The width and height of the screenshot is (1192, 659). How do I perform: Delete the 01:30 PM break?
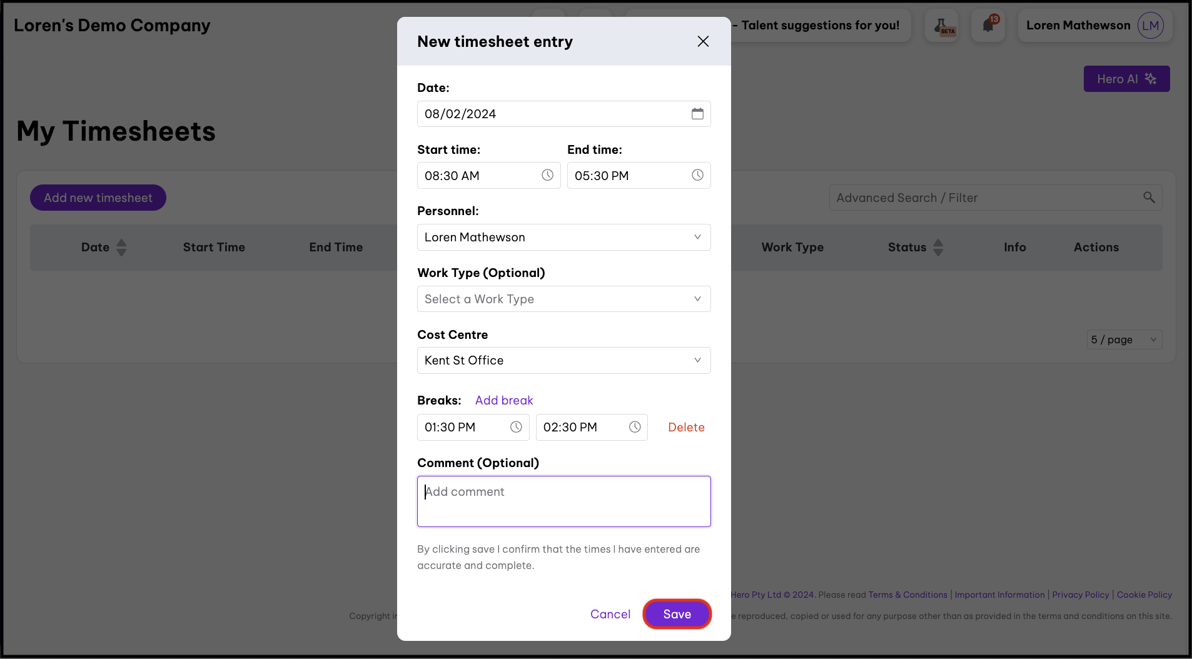[x=686, y=427]
